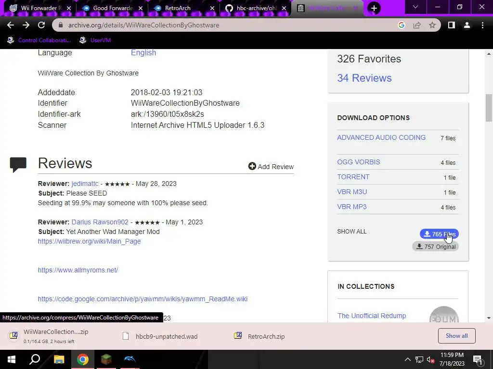The image size is (493, 369).
Task: Close the hbc-archive tab
Action: [x=284, y=8]
